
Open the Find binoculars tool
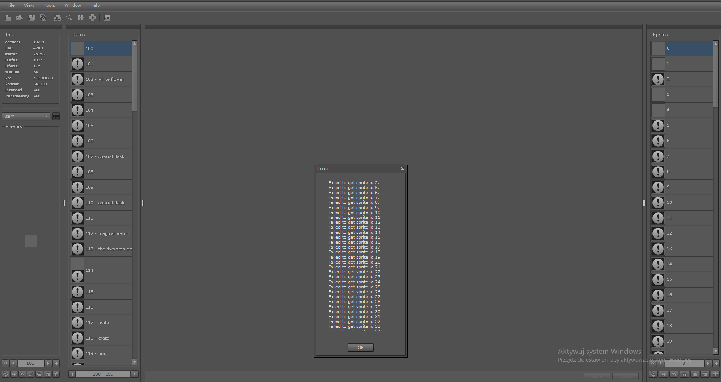point(57,18)
